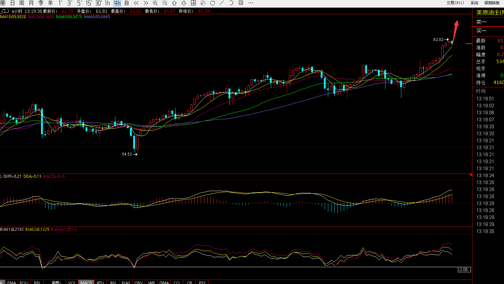504x284 pixels.
Task: Click the red corner triangle of the MACD panel
Action: [471, 175]
